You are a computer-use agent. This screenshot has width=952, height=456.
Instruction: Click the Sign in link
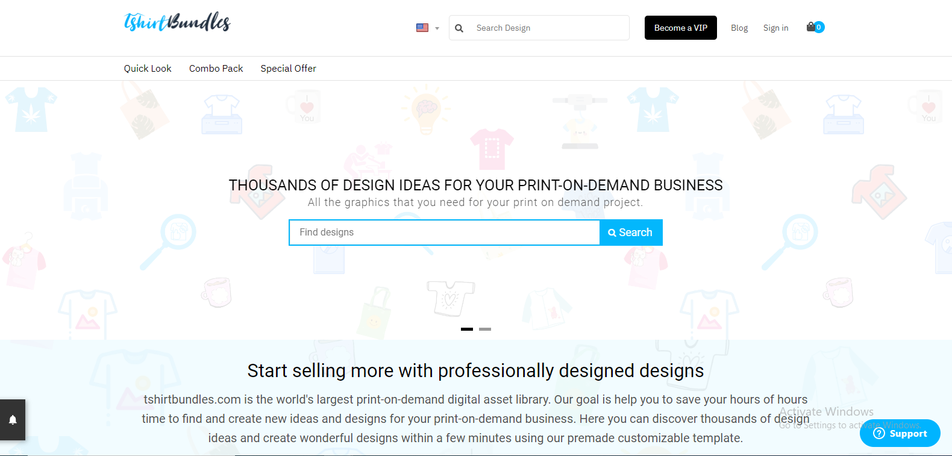pos(775,28)
